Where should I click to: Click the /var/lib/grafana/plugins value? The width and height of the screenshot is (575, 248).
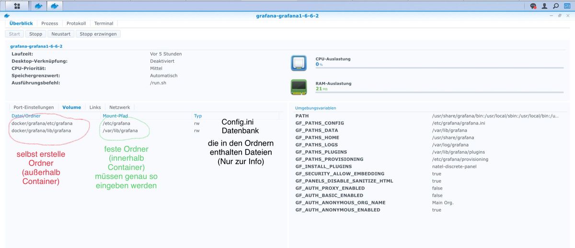click(459, 152)
